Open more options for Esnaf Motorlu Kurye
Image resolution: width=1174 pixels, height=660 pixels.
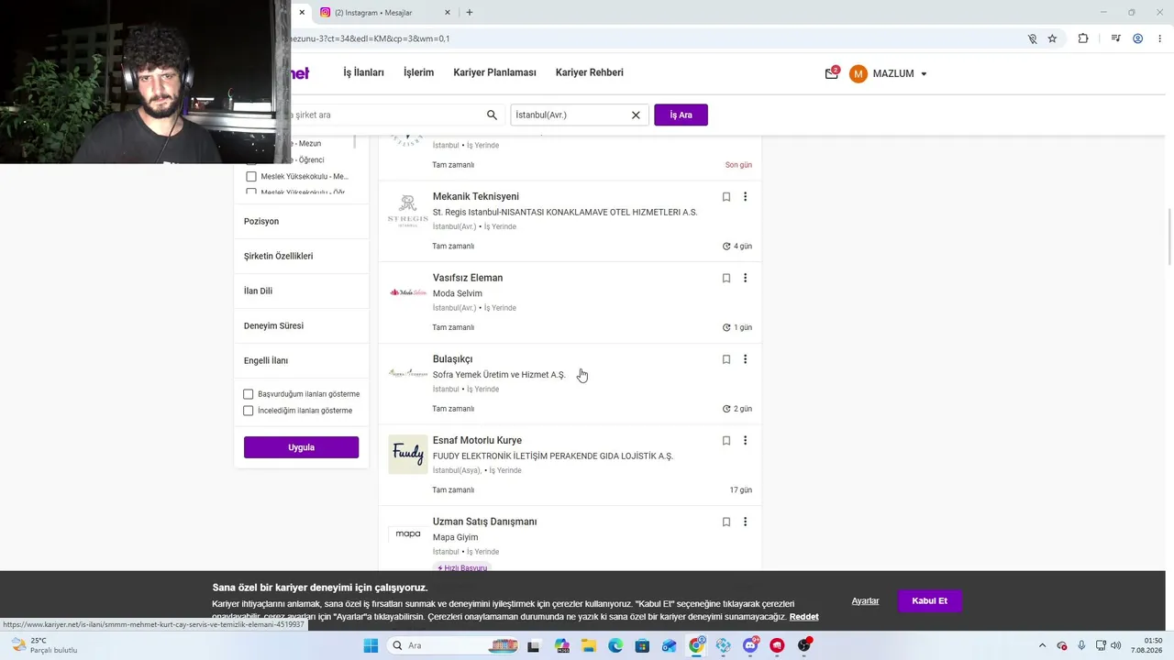(745, 441)
